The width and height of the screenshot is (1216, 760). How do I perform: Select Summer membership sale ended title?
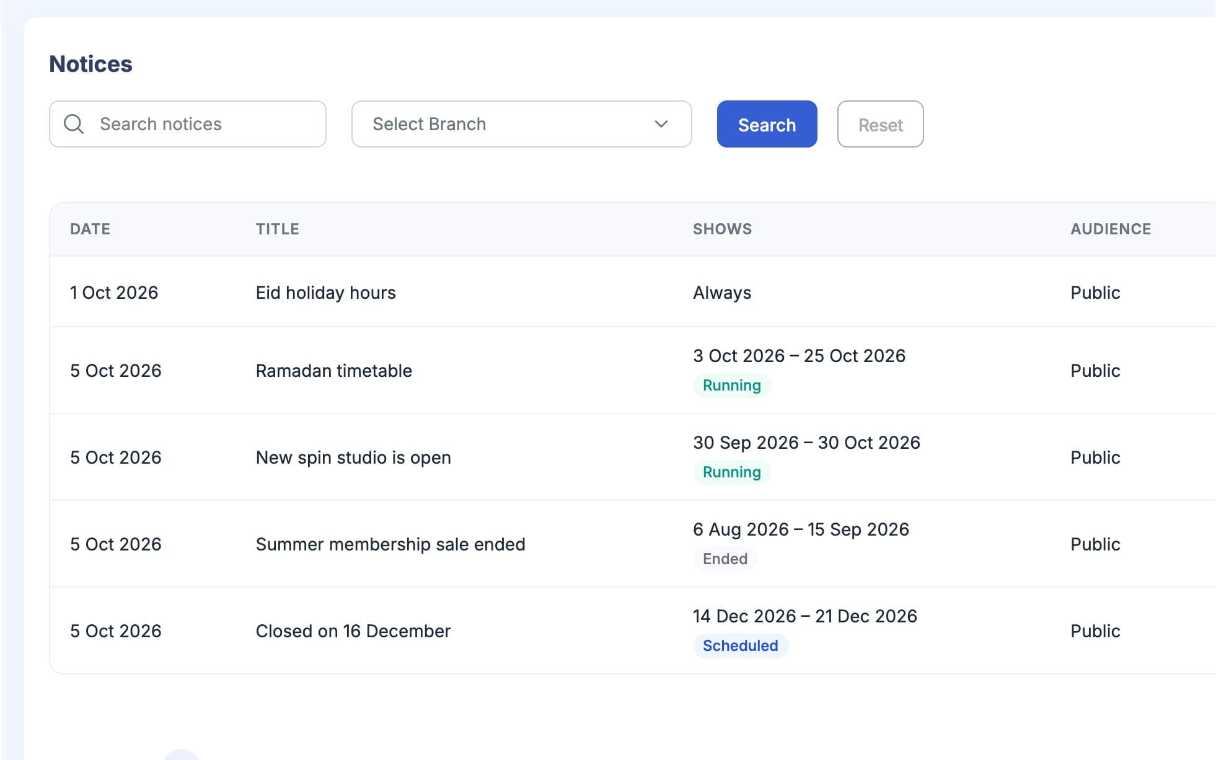(390, 544)
